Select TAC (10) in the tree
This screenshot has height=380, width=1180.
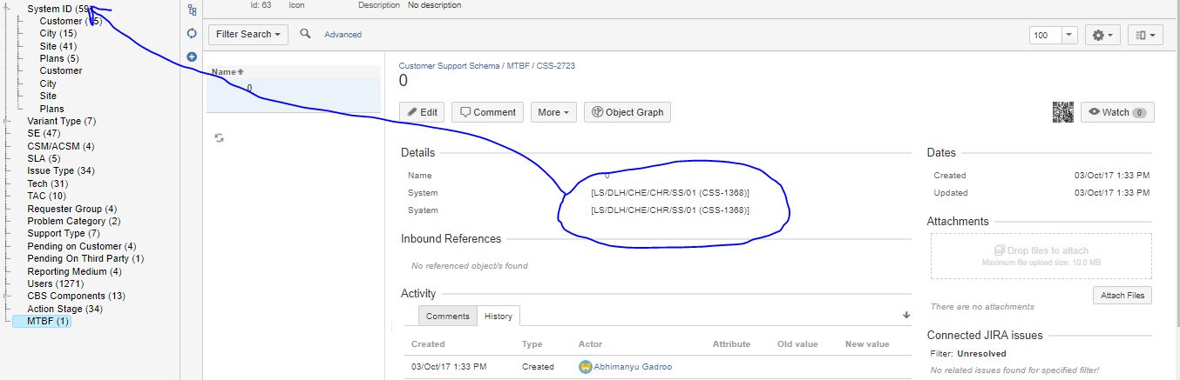(46, 196)
